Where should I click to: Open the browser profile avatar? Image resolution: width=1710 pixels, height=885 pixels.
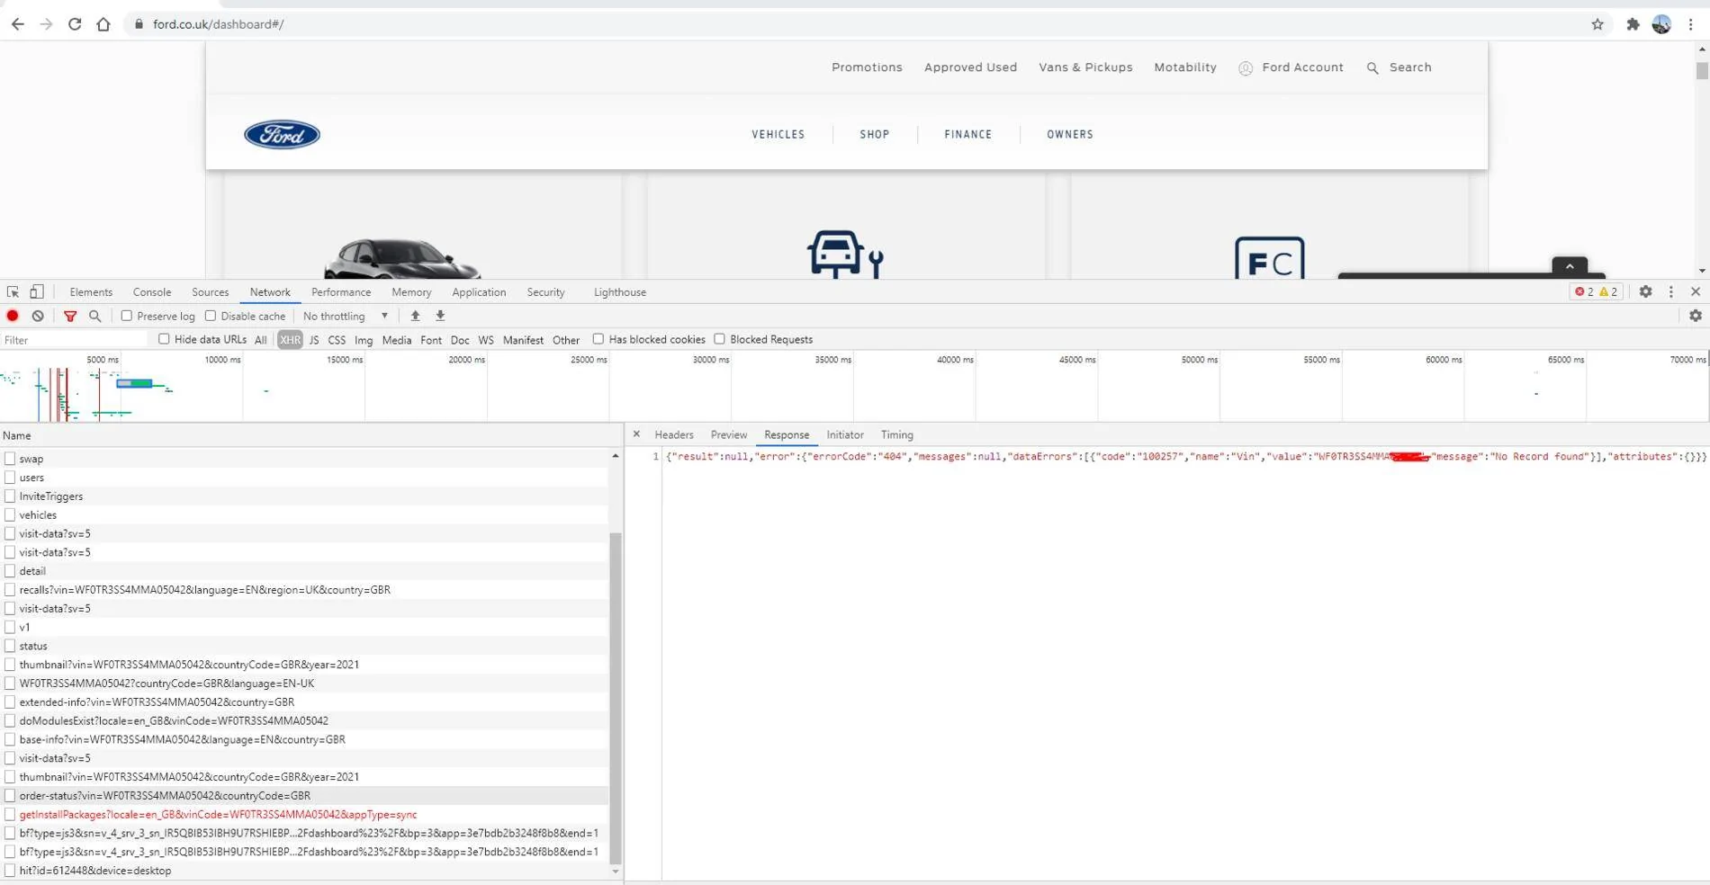click(1661, 24)
